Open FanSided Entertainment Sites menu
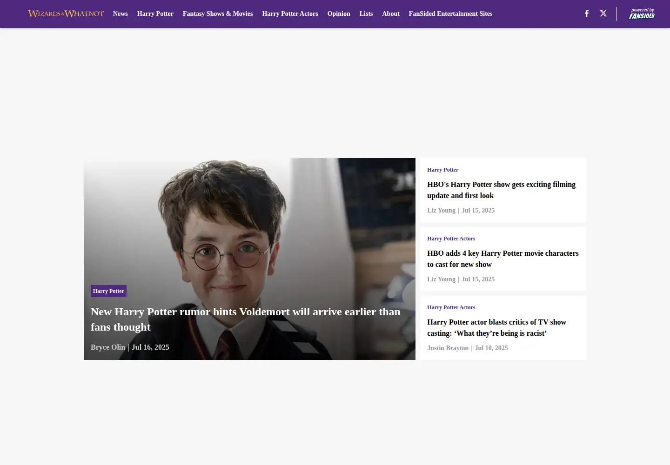 pos(450,14)
